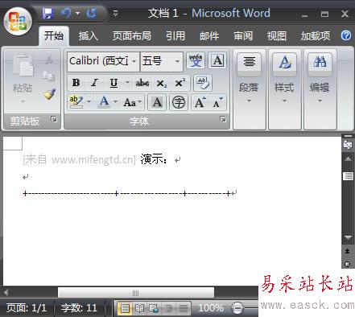The width and height of the screenshot is (355, 317).
Task: Click the character border A icon
Action: pos(217,60)
